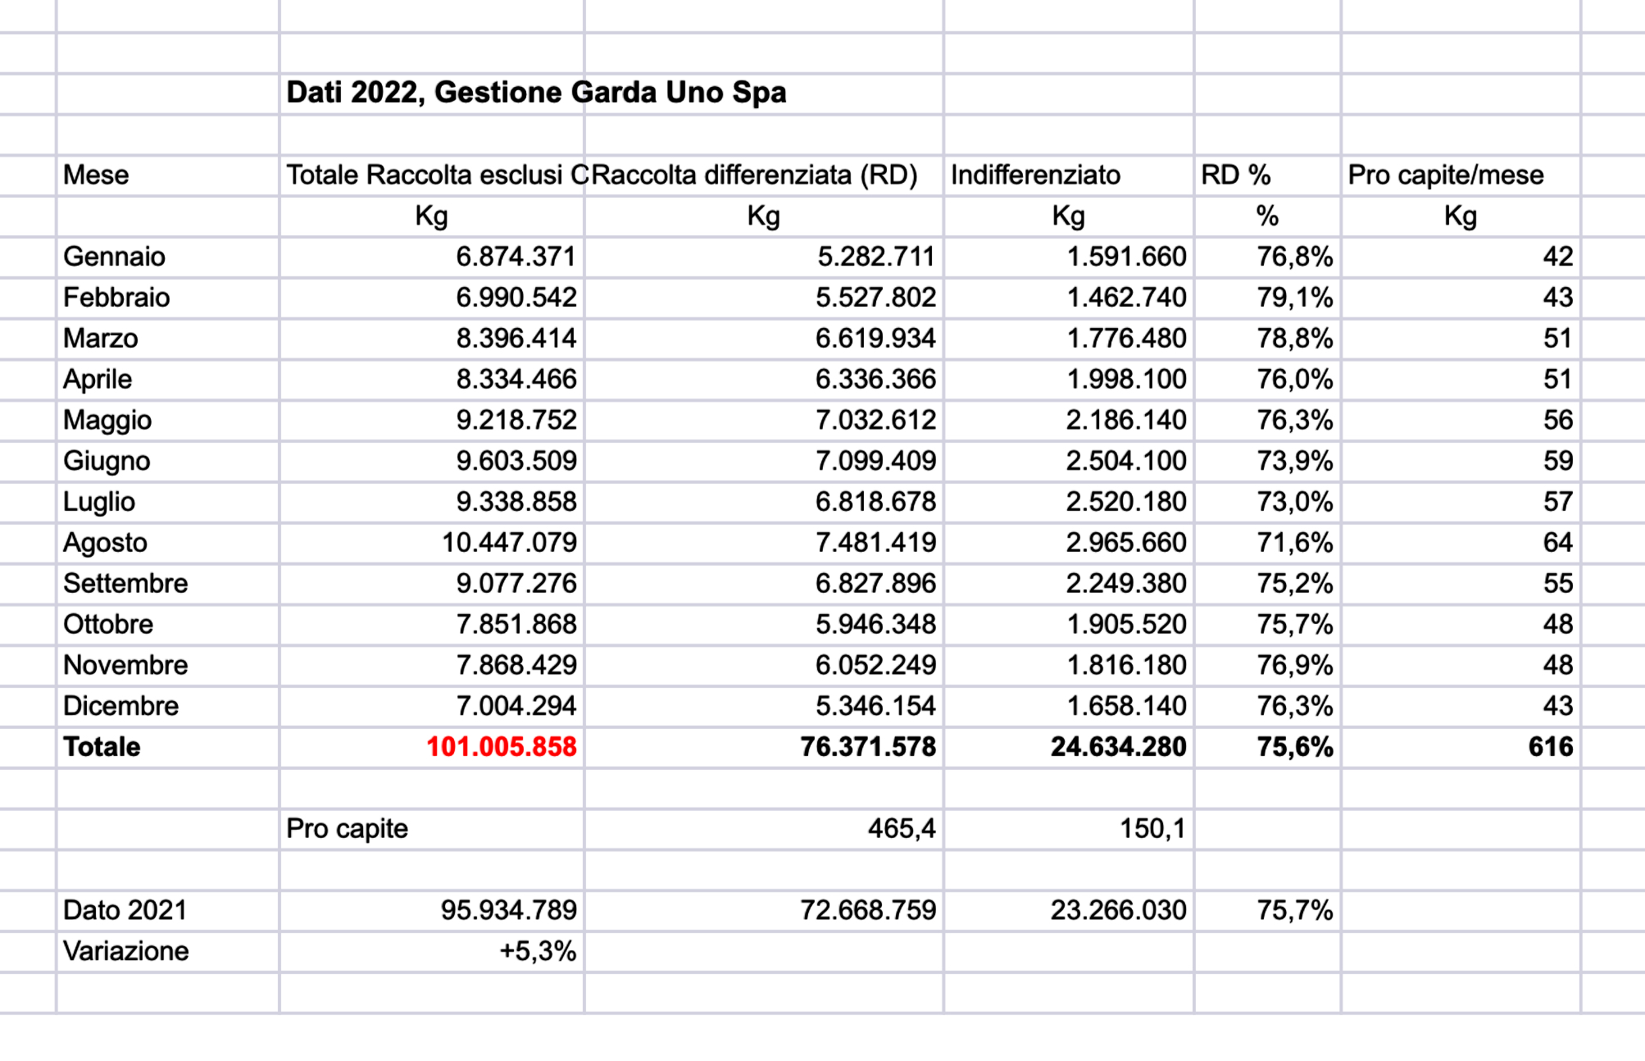Click the pro capite value 465,4

[902, 829]
